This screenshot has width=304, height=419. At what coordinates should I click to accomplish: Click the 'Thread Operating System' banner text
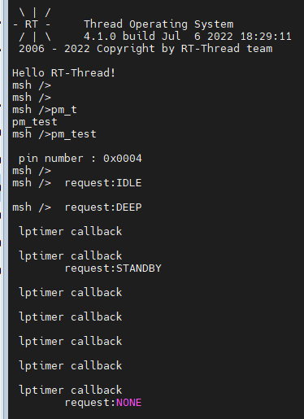[159, 24]
